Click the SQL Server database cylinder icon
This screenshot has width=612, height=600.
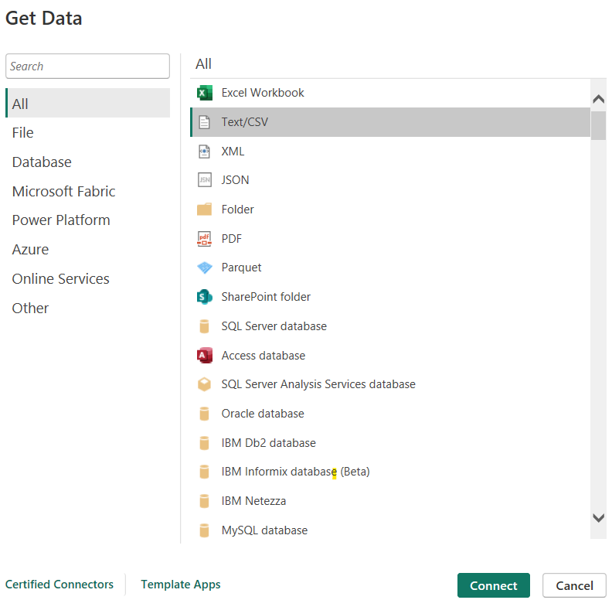(204, 326)
